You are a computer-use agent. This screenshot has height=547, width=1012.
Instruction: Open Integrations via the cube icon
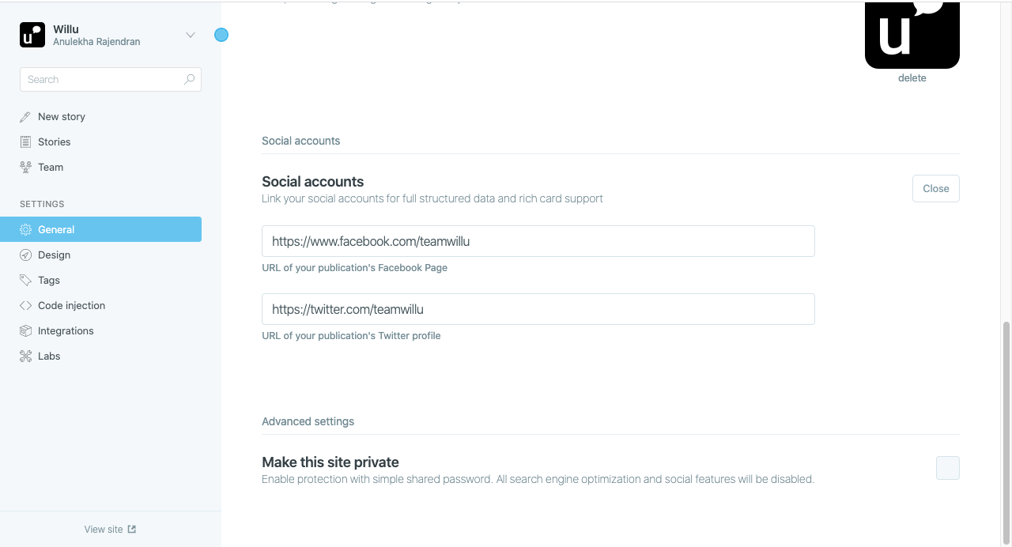point(25,331)
